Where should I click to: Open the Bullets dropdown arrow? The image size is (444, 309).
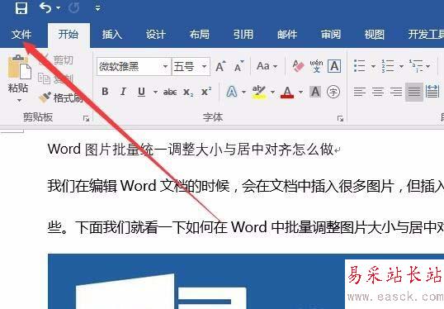click(373, 67)
